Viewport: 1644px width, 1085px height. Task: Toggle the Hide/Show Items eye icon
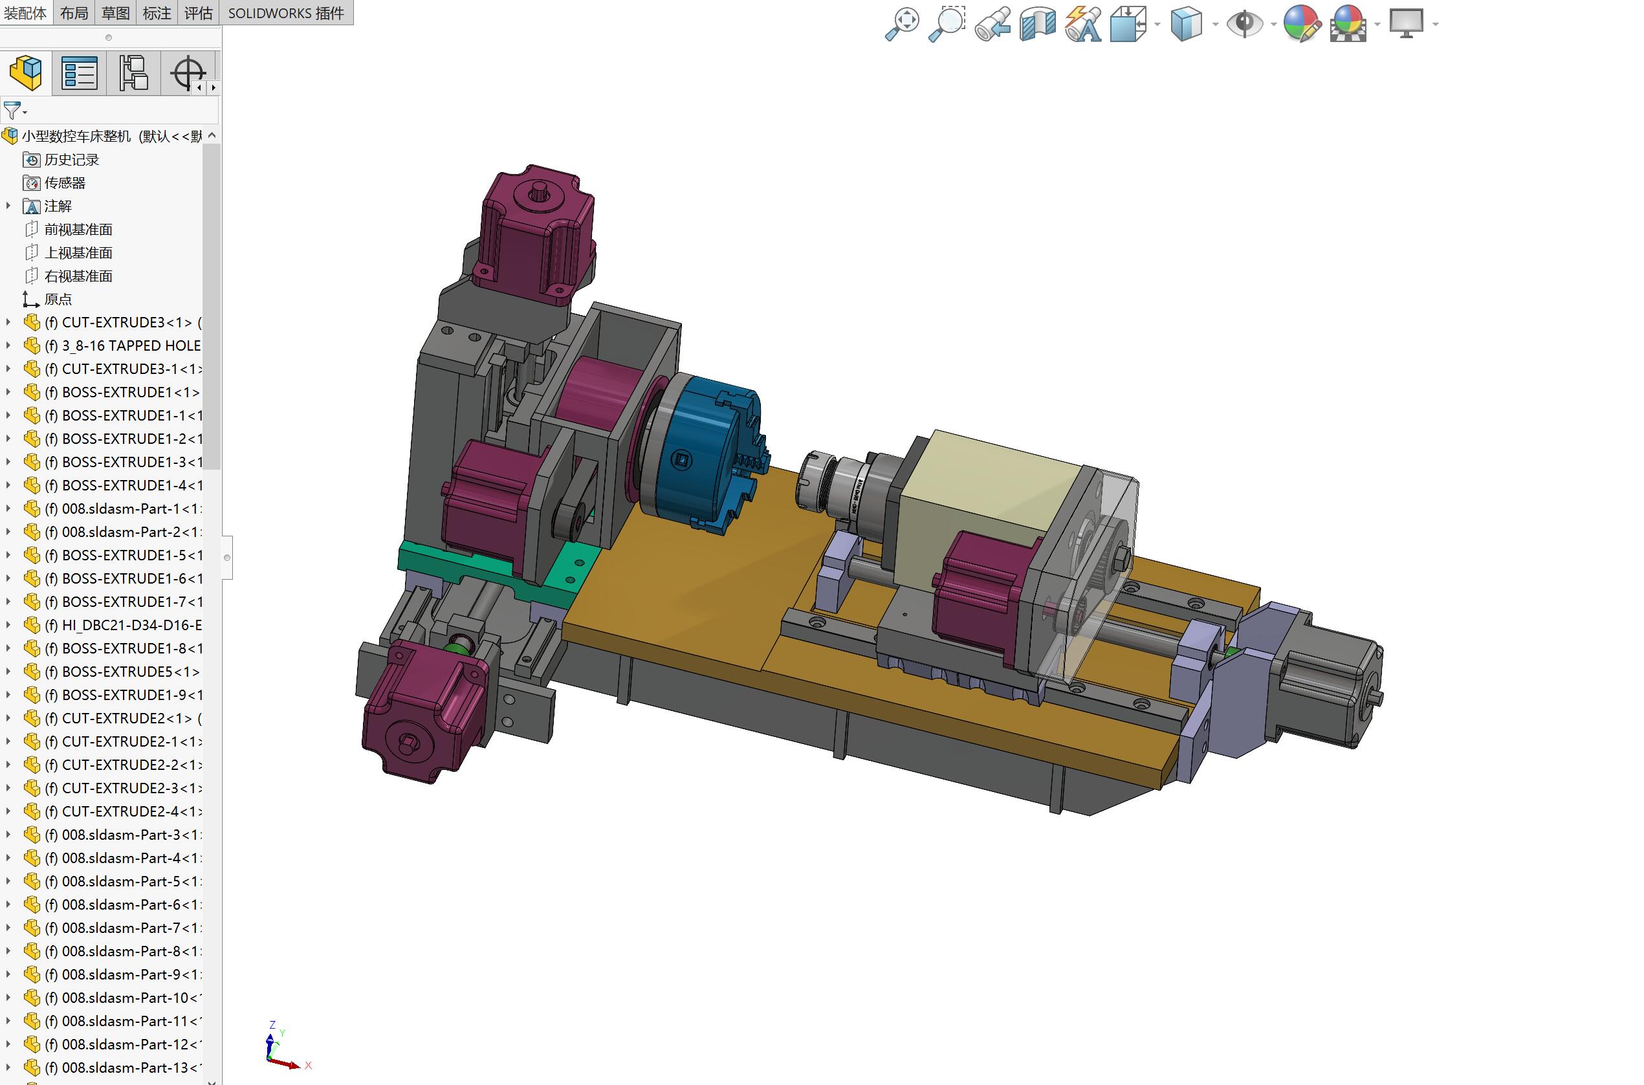pos(1244,24)
